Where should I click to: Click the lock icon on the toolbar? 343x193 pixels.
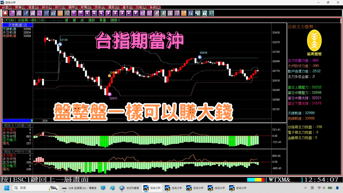[x=204, y=13]
